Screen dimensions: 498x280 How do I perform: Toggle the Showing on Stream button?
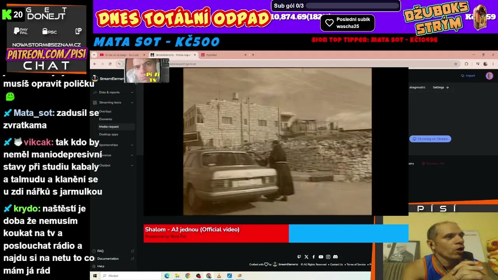tap(430, 139)
